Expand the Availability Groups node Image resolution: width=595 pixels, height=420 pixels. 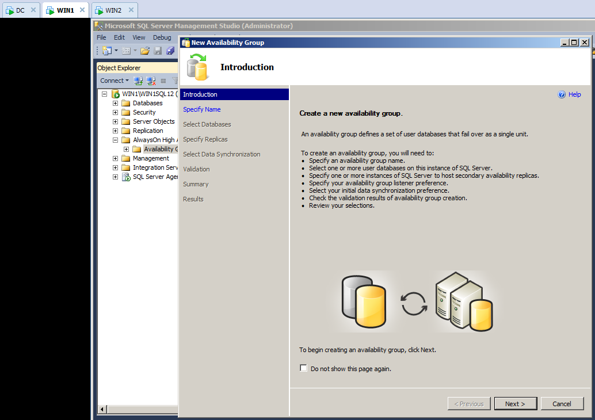point(127,149)
